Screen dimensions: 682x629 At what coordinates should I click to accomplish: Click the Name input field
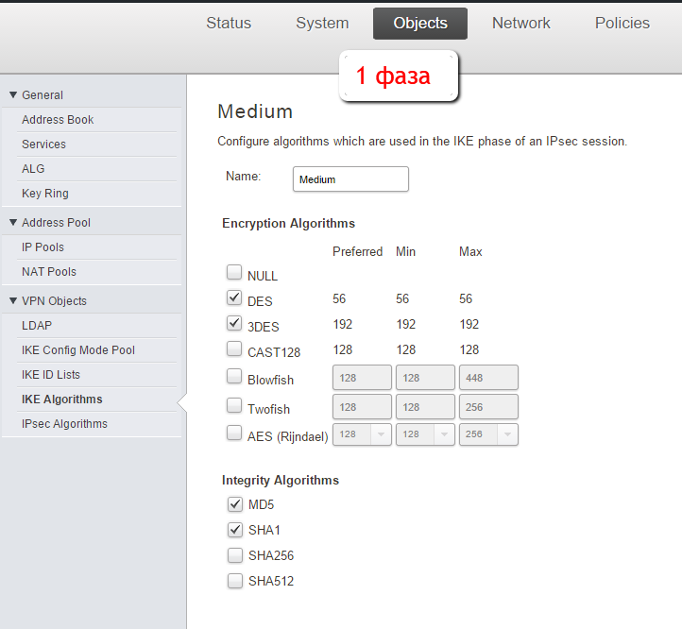click(x=350, y=179)
